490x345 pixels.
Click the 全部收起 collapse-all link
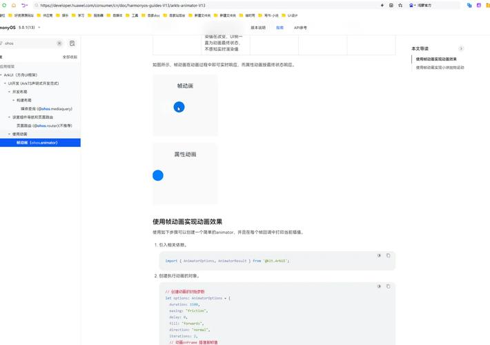pyautogui.click(x=70, y=57)
